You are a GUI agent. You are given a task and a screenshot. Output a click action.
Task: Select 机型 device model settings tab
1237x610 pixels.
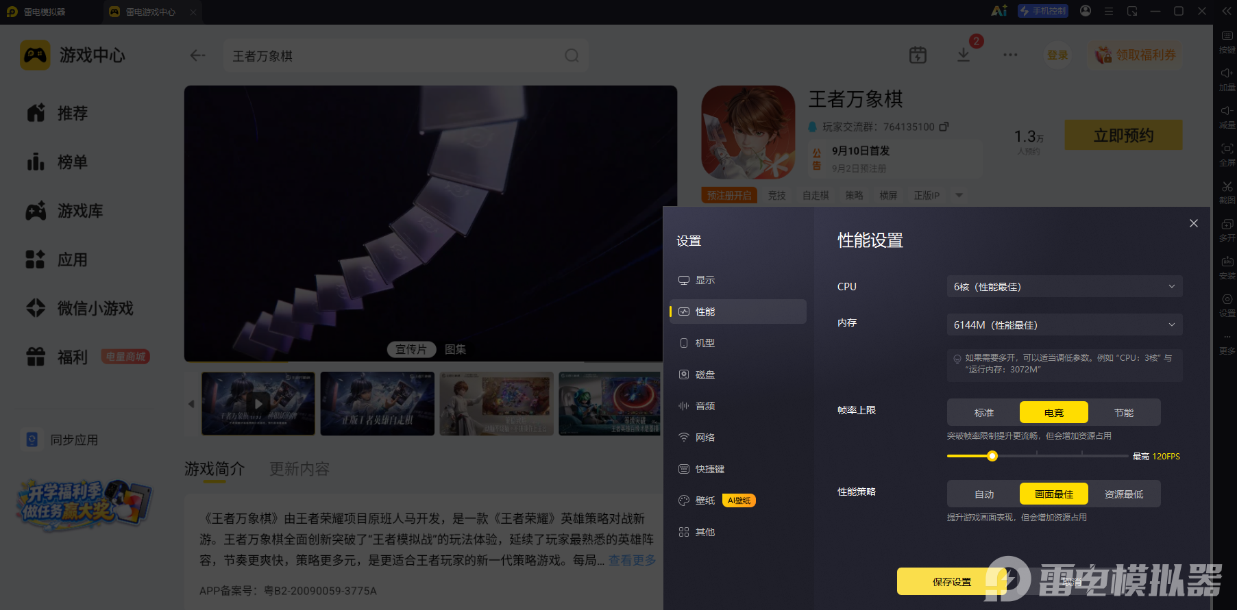[738, 343]
